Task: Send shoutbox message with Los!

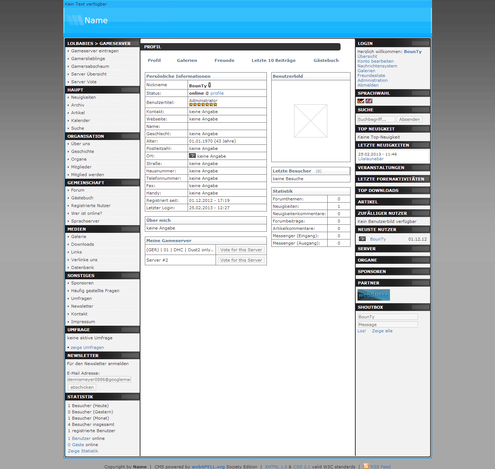Action: (362, 331)
